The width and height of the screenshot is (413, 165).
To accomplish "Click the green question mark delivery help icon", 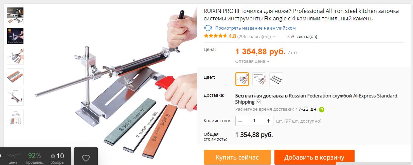I will 322,110.
